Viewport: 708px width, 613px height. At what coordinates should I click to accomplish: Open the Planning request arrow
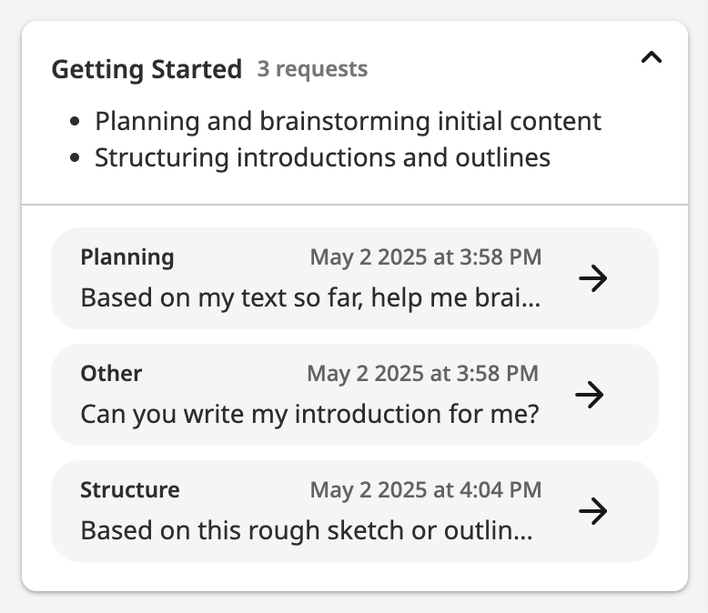pos(592,278)
